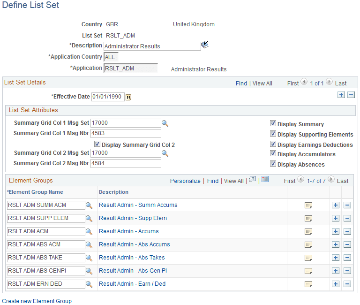Click Personalize link in Element Groups
This screenshot has height=305, width=360.
tap(185, 181)
